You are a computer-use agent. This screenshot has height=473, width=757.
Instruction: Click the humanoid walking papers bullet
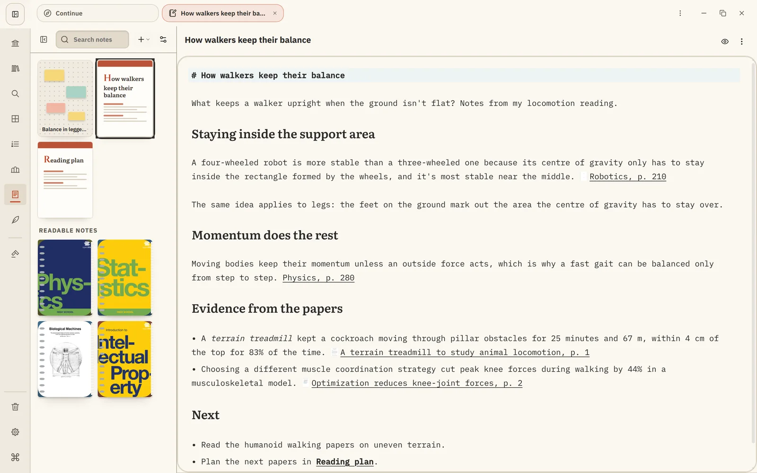coord(318,445)
